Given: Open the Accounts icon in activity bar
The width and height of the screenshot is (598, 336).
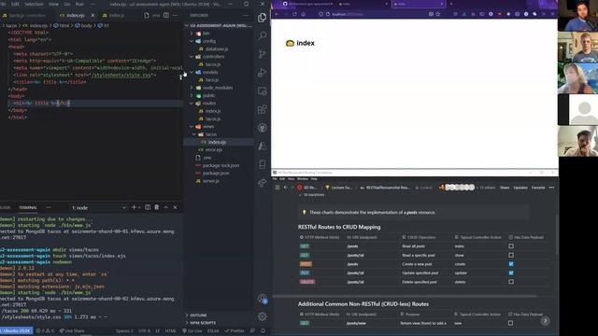Looking at the screenshot, I should (x=262, y=299).
